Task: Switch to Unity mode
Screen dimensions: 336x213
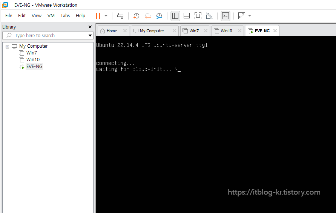Action: pos(209,16)
